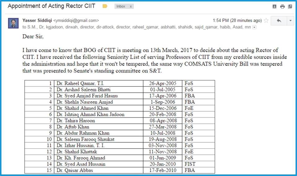This screenshot has width=297, height=176.
Task: Click FIST cell in row 14
Action: 199,164
